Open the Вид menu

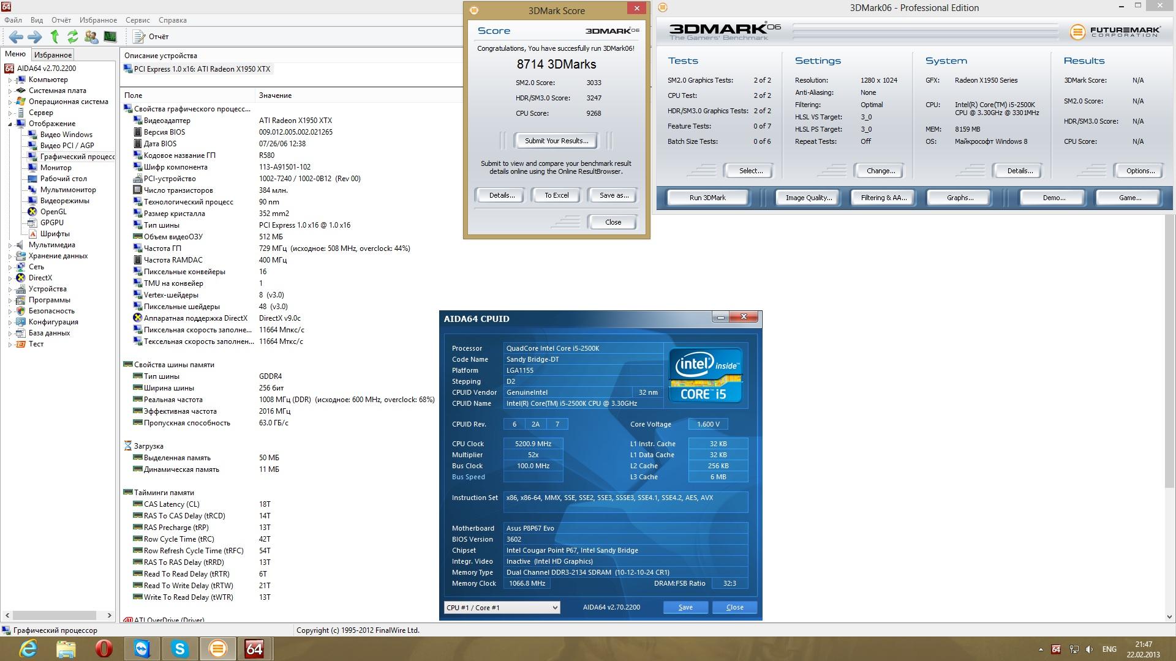coord(37,20)
